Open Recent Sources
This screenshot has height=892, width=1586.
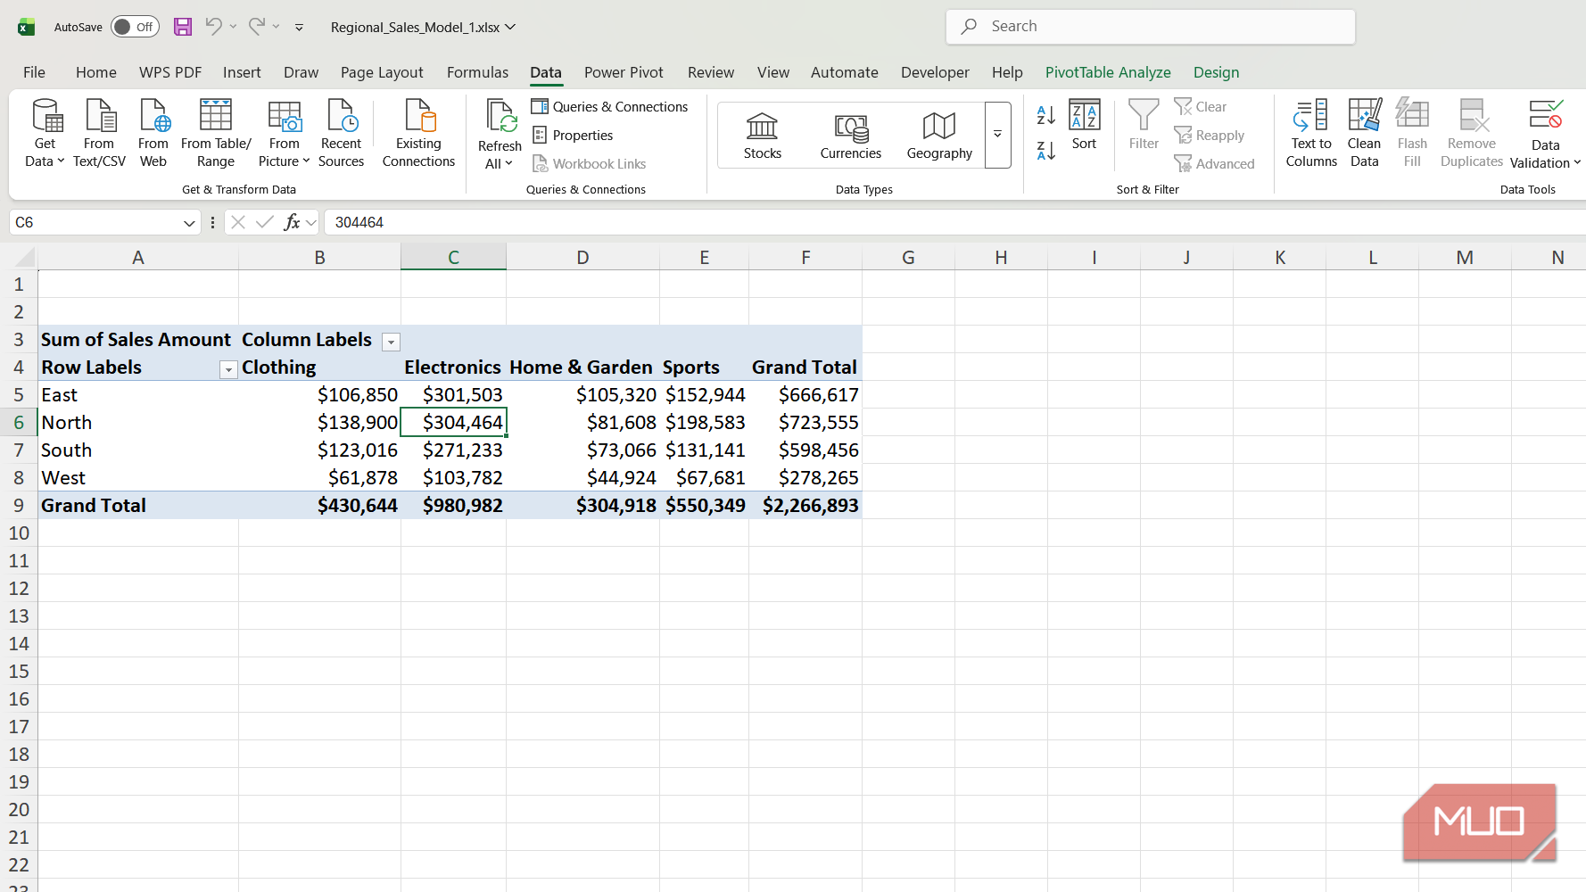click(342, 133)
